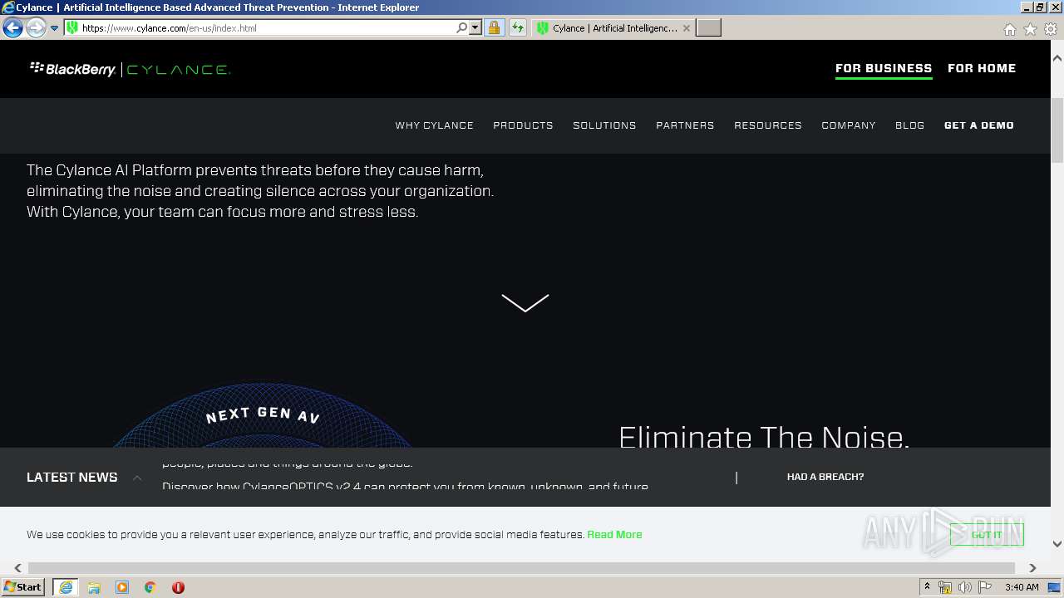This screenshot has width=1064, height=598.
Task: Click the address bar search magnifier
Action: 461,27
